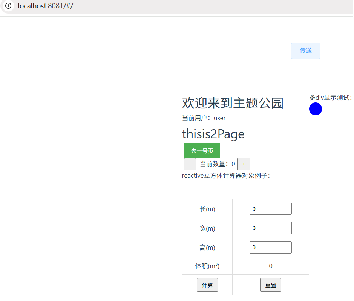
Task: Click the 多div显示测试 label
Action: (x=331, y=98)
